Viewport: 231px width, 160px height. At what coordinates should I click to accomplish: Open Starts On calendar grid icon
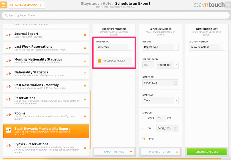click(x=175, y=83)
